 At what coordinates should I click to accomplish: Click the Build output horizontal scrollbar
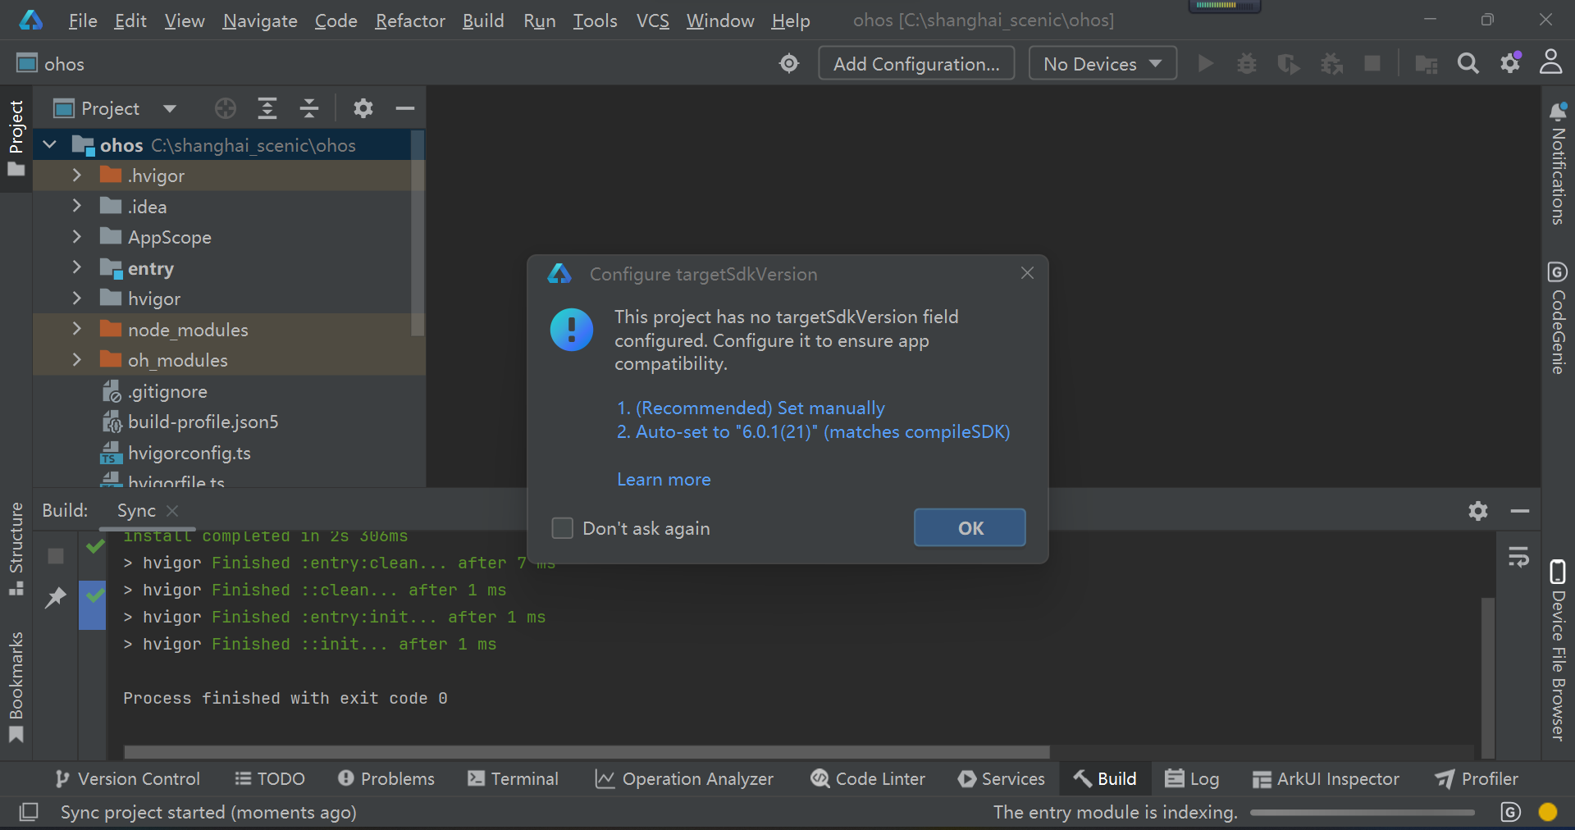[x=587, y=752]
